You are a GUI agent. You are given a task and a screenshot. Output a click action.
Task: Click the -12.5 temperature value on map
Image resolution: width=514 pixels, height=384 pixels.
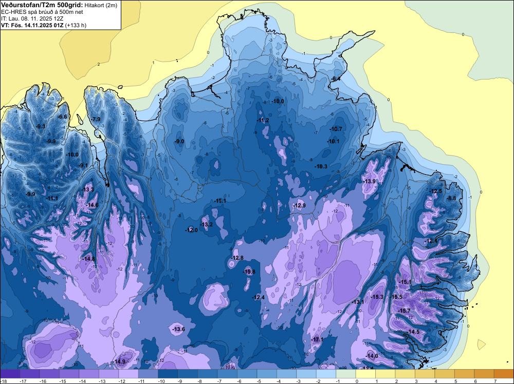click(436, 191)
